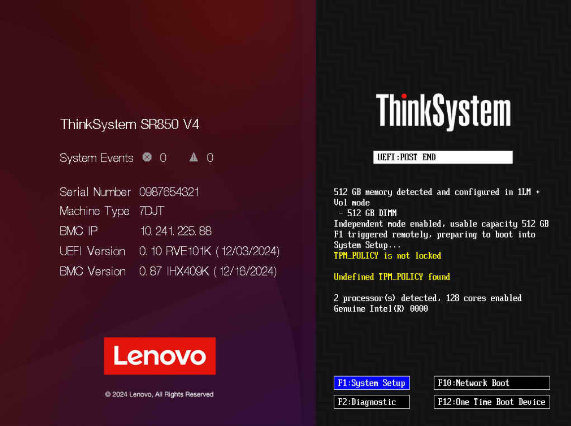Click the ThinkSystem logo
The image size is (571, 426).
point(443,112)
